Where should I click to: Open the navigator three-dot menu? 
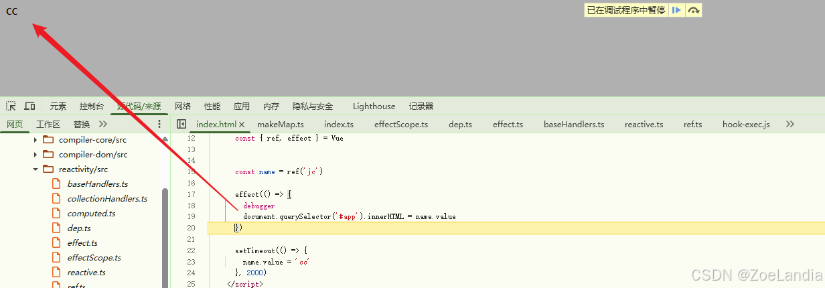[x=159, y=124]
